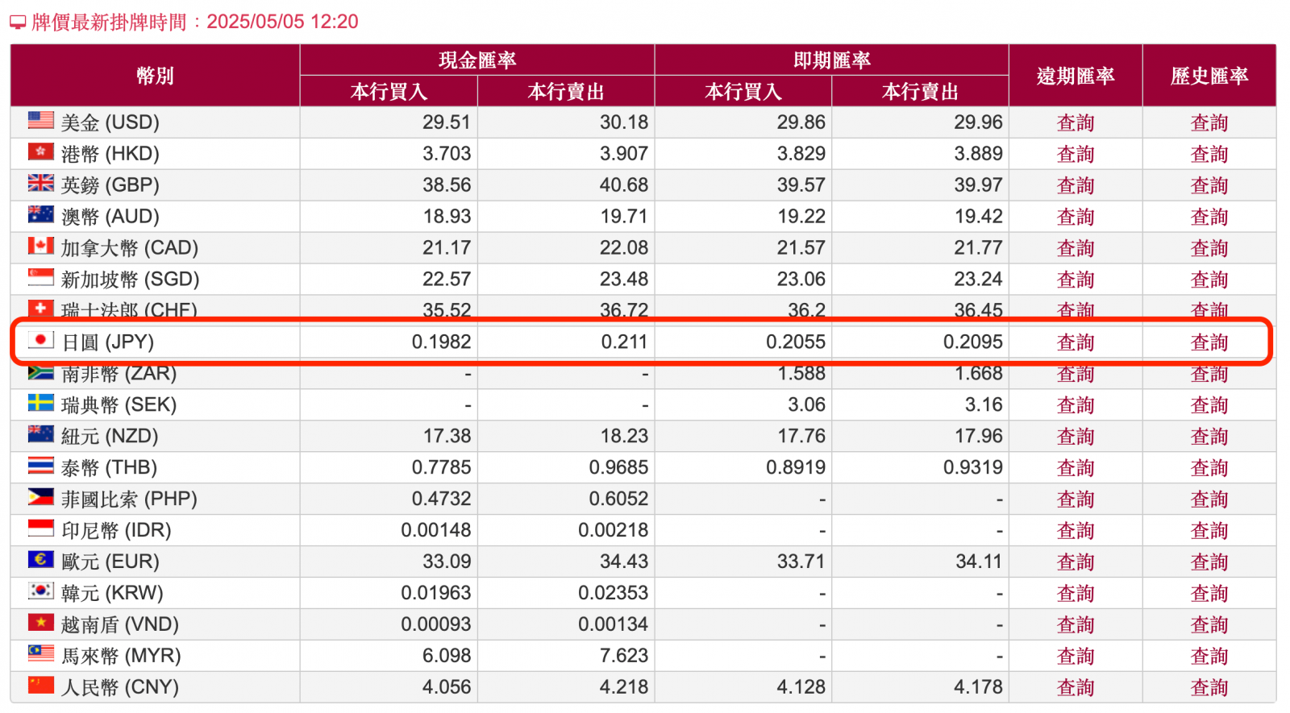Screen dimensions: 1290x713
Task: Click the 幣別 column header
Action: (x=155, y=76)
